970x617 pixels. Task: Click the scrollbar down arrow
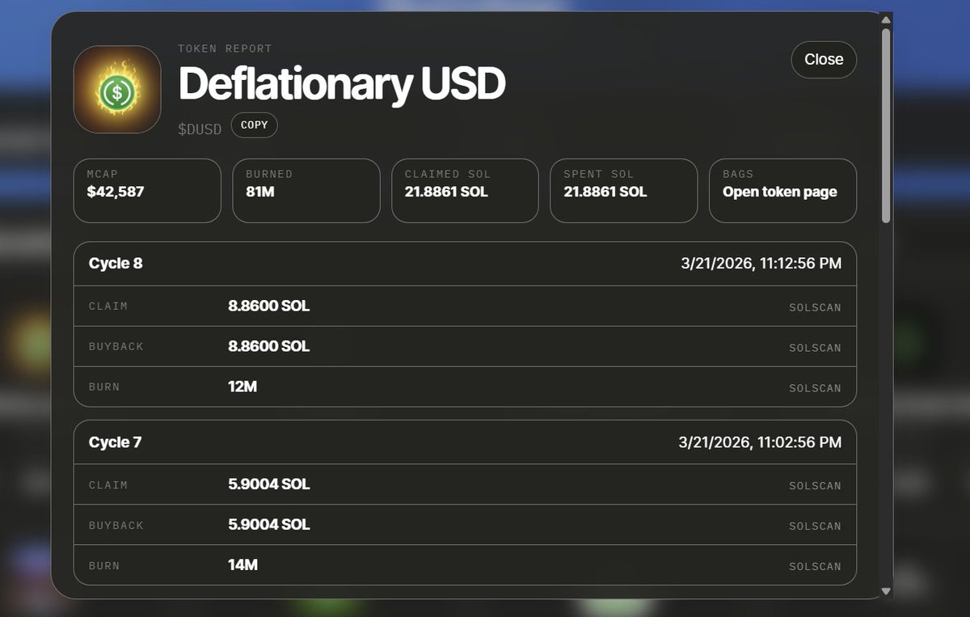(x=886, y=591)
